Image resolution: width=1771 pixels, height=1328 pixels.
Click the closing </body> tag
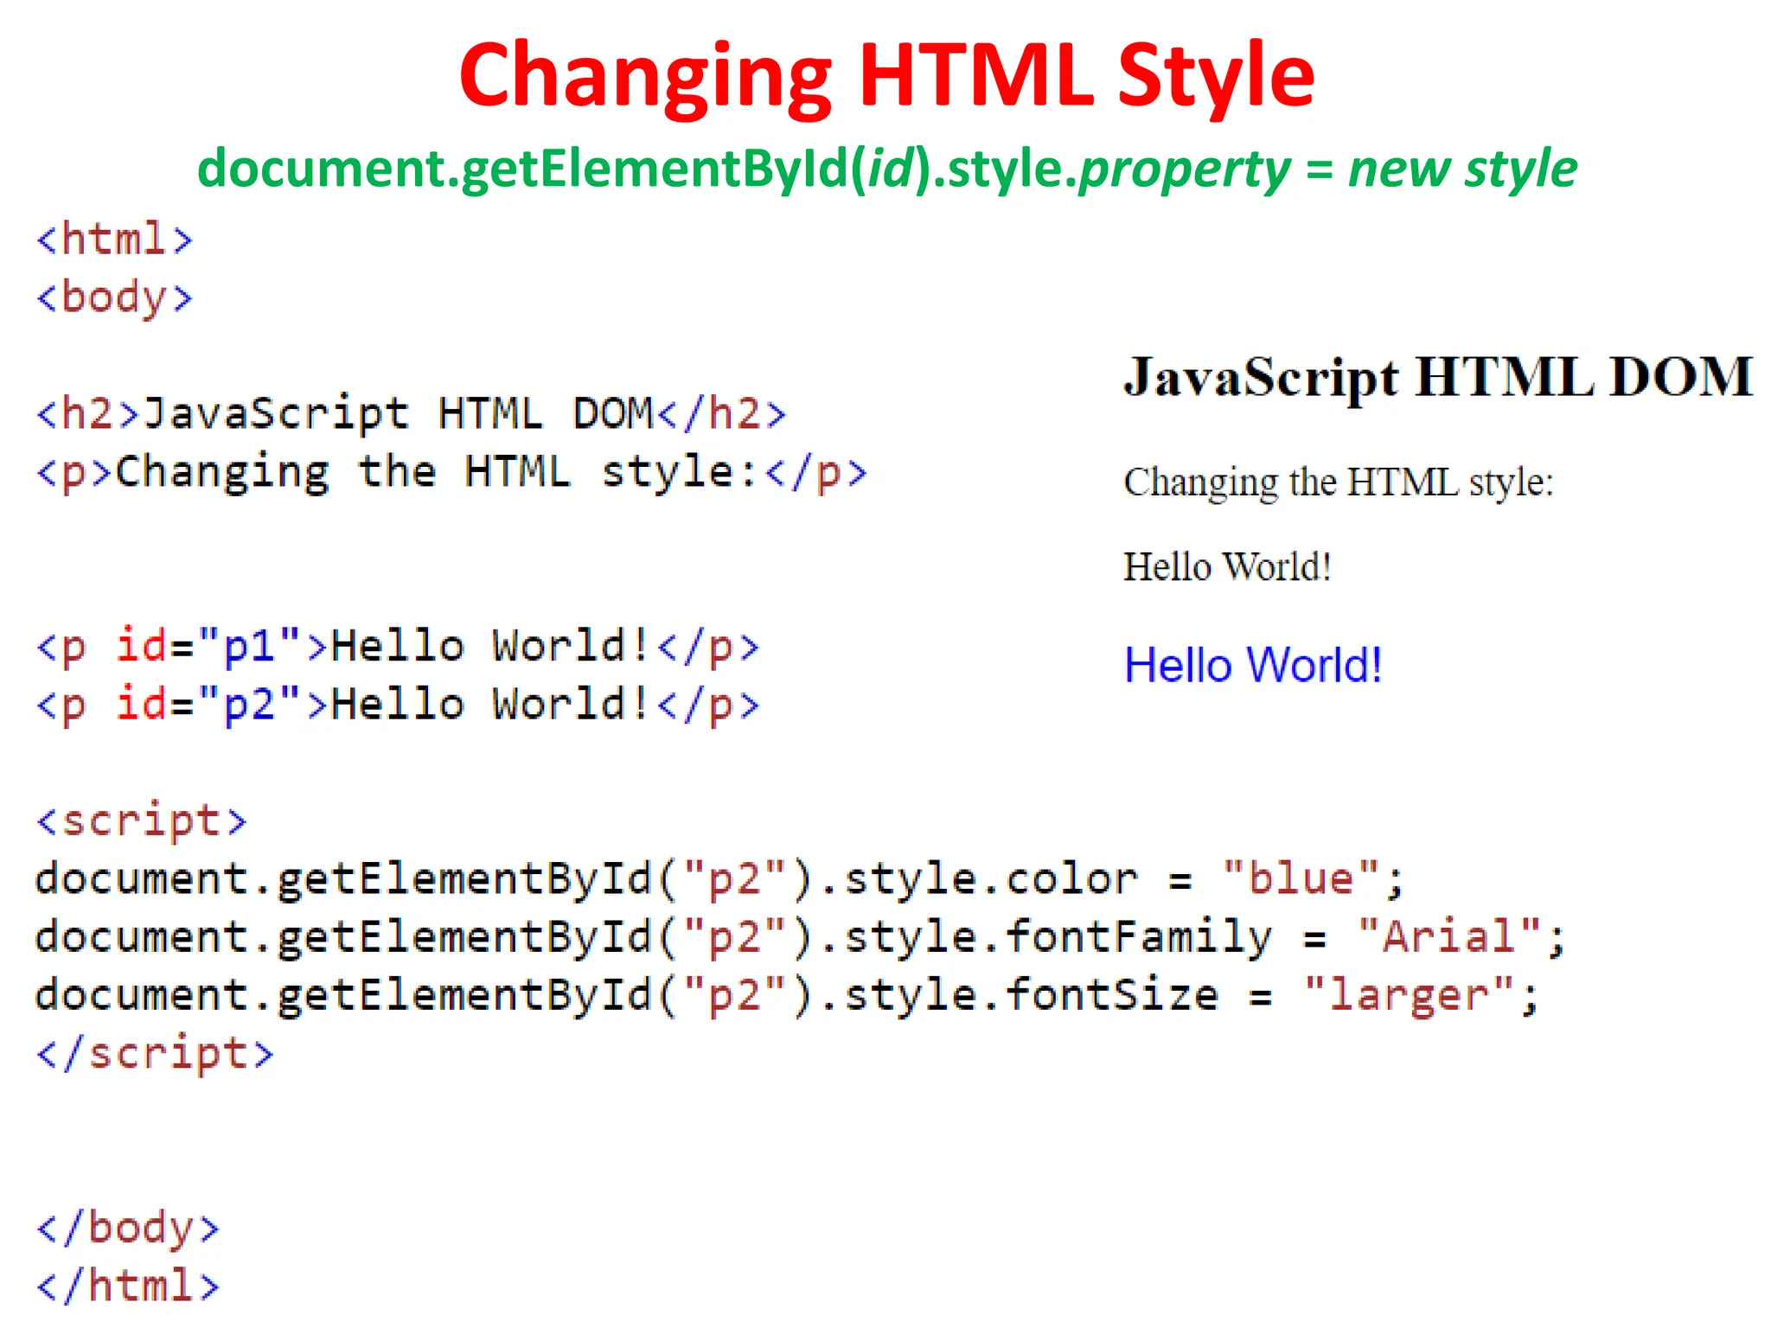click(x=127, y=1228)
